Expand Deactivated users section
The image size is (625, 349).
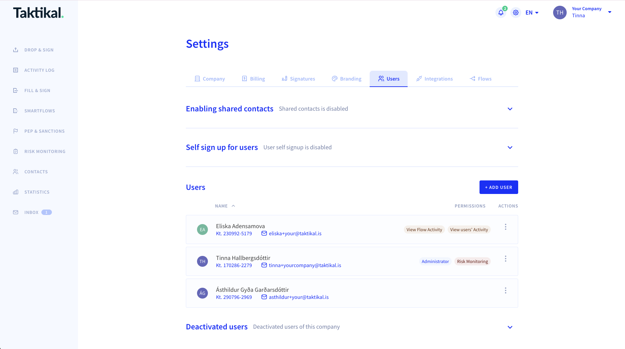point(510,327)
